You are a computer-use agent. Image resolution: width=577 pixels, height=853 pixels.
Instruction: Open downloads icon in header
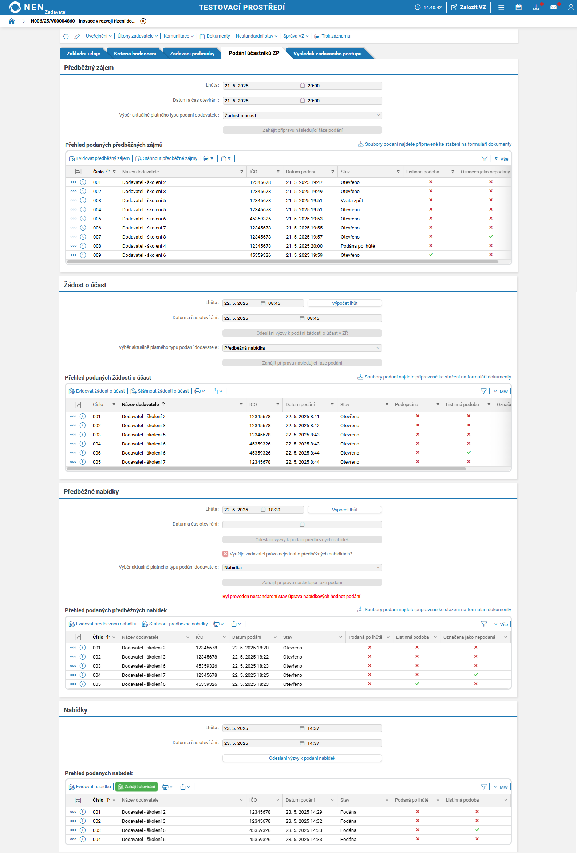pos(536,7)
